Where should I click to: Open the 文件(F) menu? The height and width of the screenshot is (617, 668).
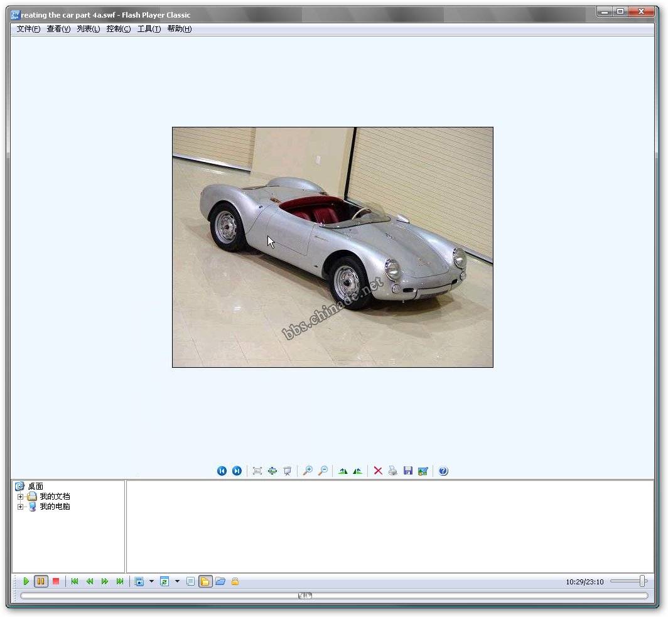(x=28, y=29)
